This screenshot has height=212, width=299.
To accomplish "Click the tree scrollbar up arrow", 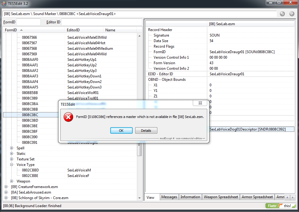I will pyautogui.click(x=139, y=36).
